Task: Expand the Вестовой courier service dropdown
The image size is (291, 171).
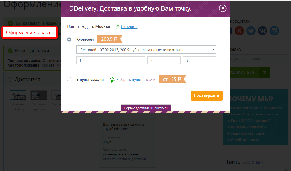Action: pyautogui.click(x=146, y=50)
